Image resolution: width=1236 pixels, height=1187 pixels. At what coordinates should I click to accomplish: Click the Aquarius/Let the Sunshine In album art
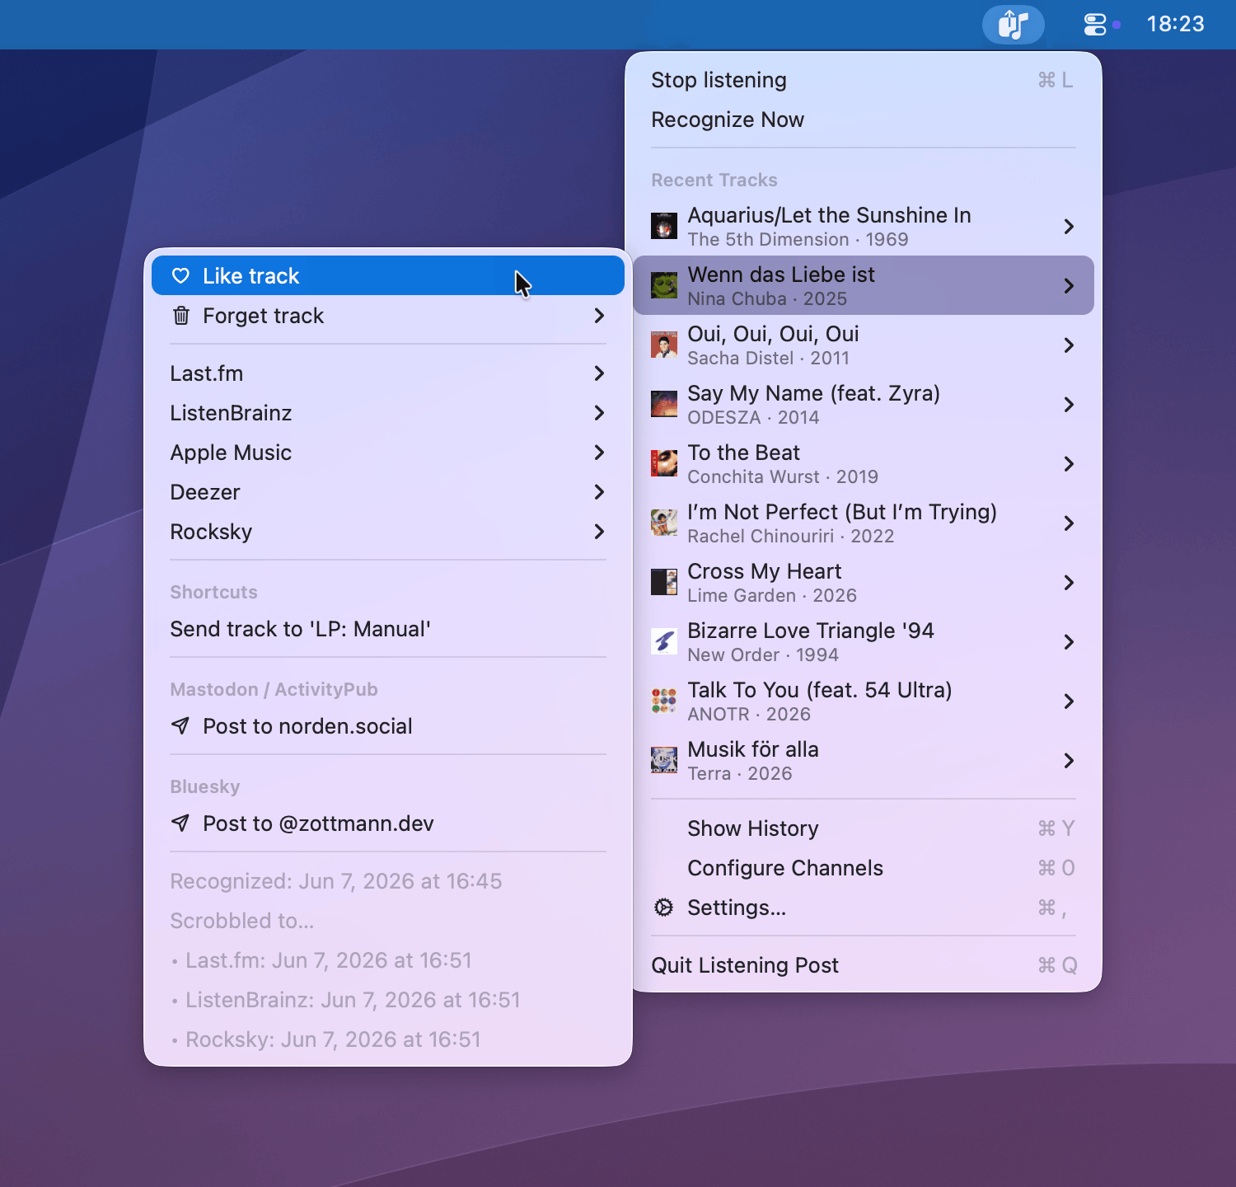pos(664,226)
